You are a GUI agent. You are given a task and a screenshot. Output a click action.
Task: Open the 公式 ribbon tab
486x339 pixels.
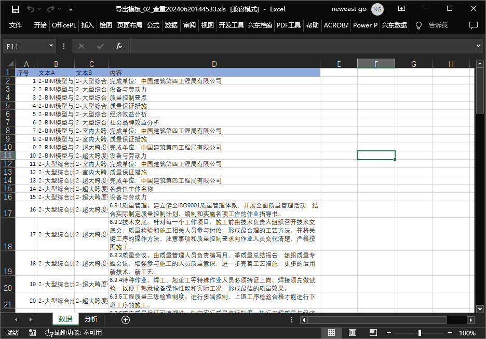coord(153,25)
